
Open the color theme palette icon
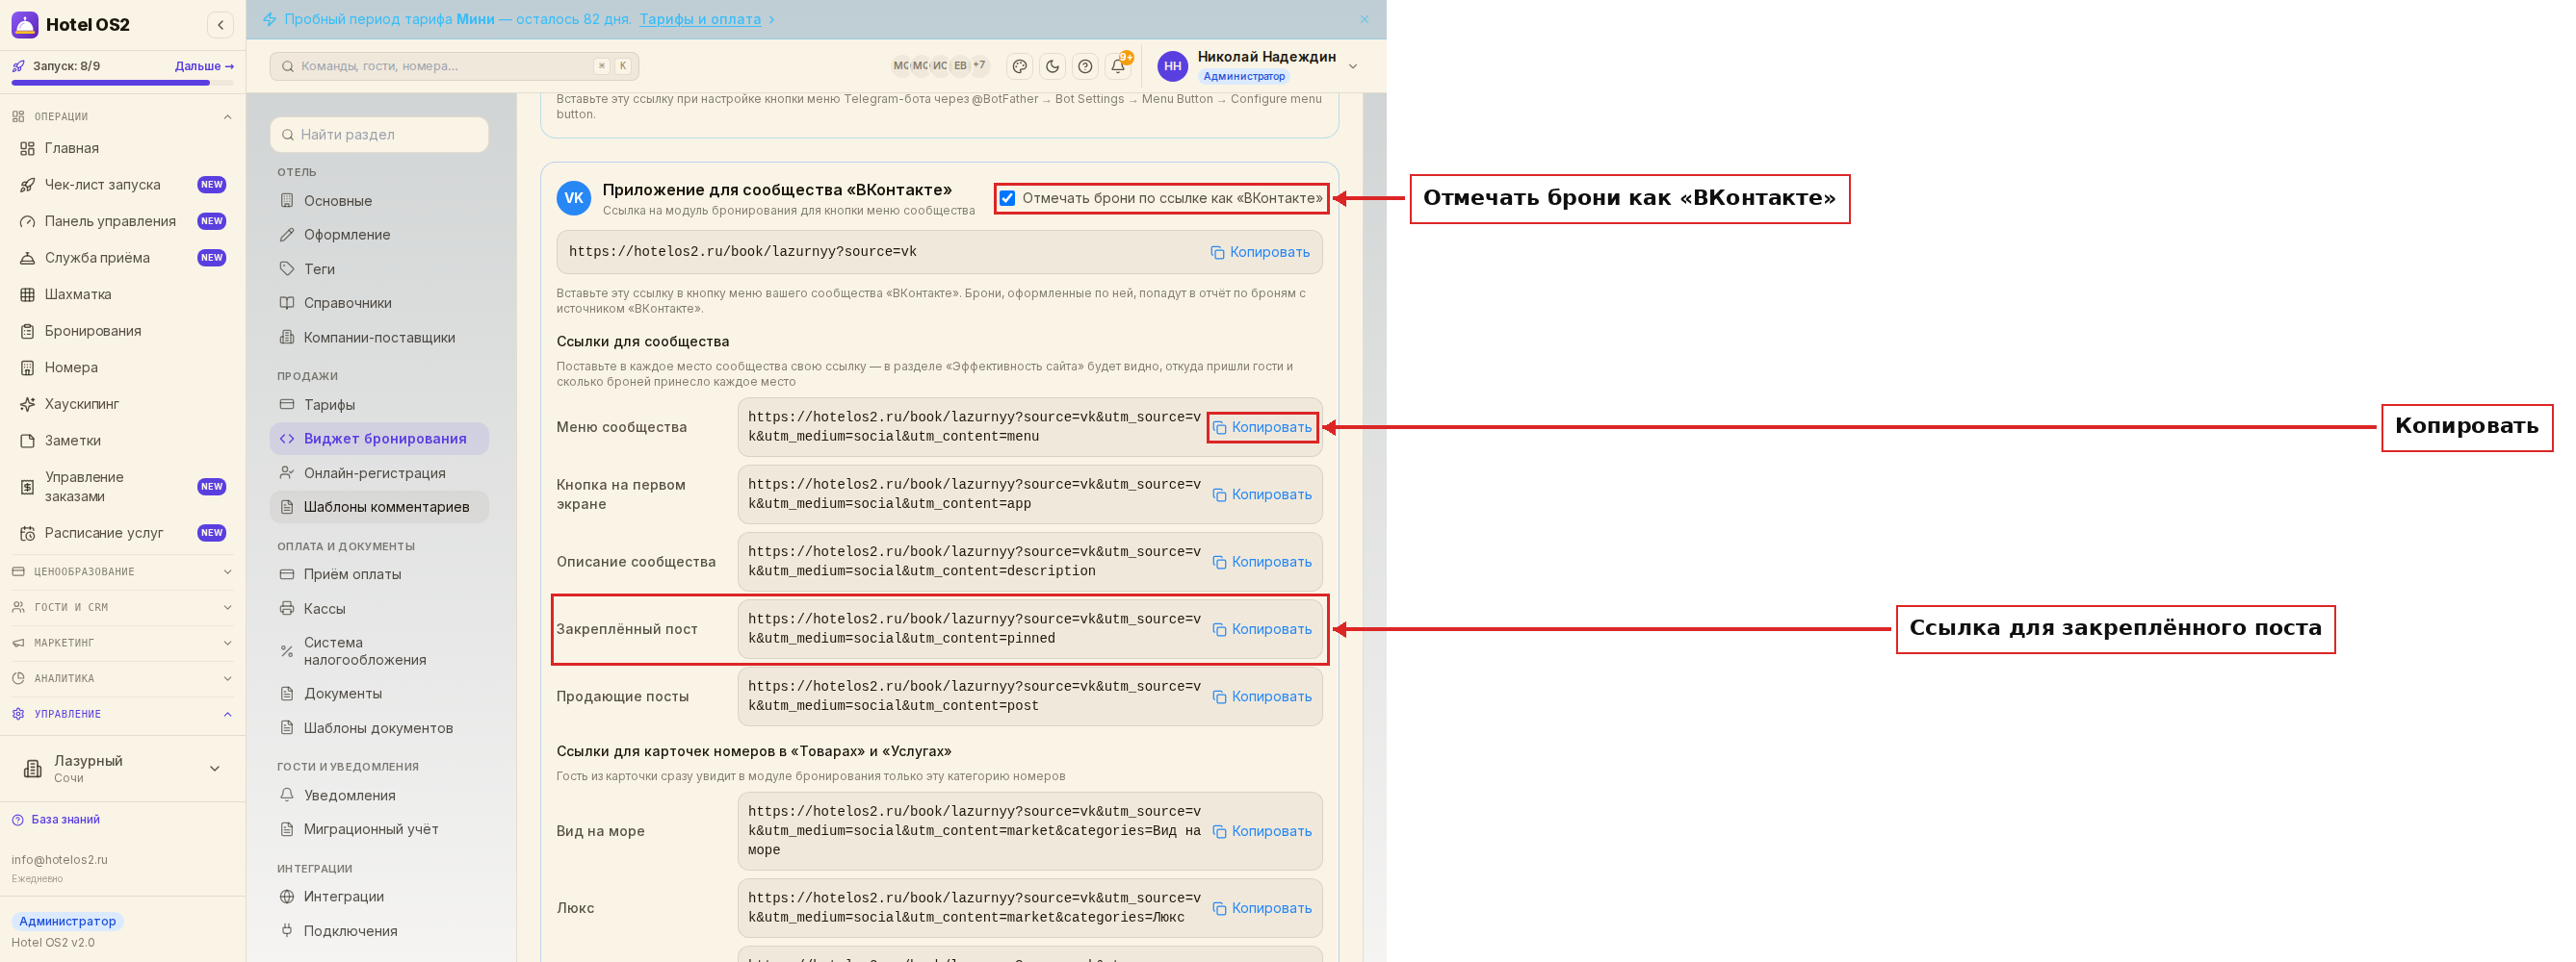1019,66
